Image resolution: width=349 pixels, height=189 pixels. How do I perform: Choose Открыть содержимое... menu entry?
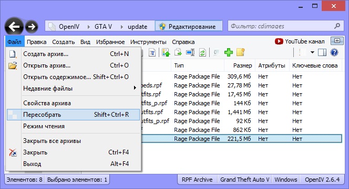[74, 77]
